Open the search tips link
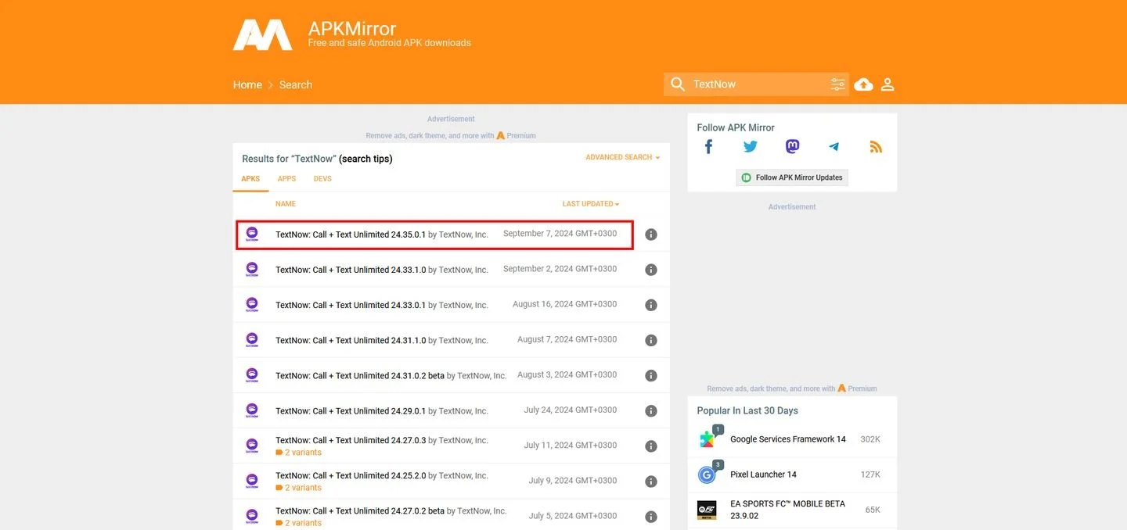Image resolution: width=1127 pixels, height=530 pixels. [365, 159]
